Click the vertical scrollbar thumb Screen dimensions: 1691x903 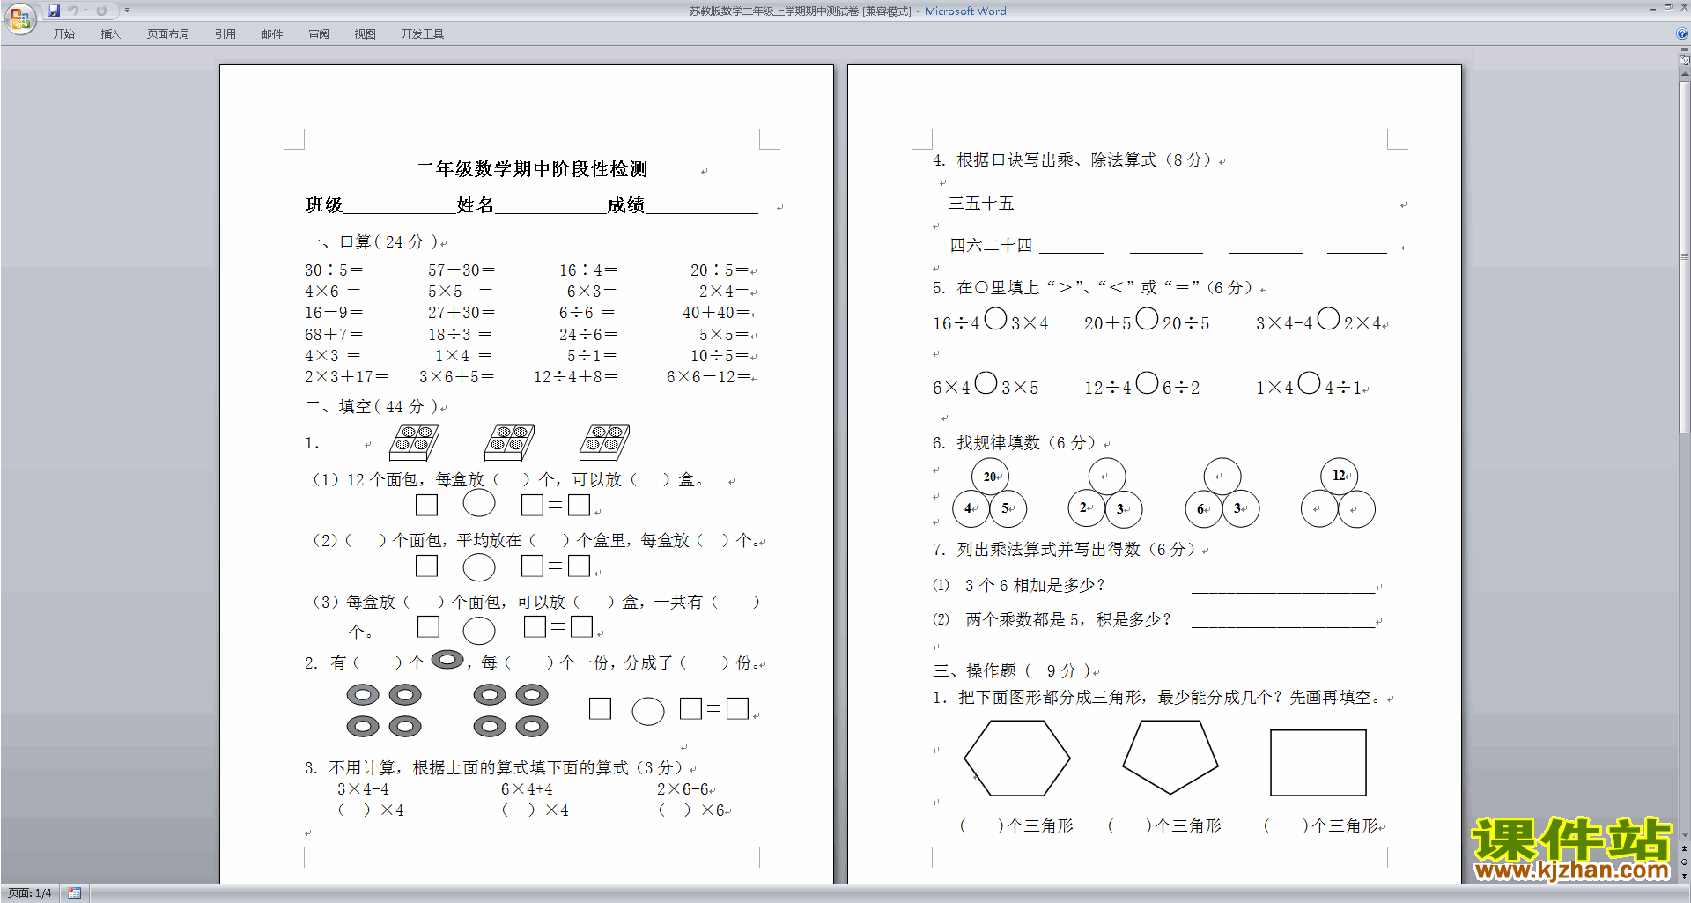1684,257
